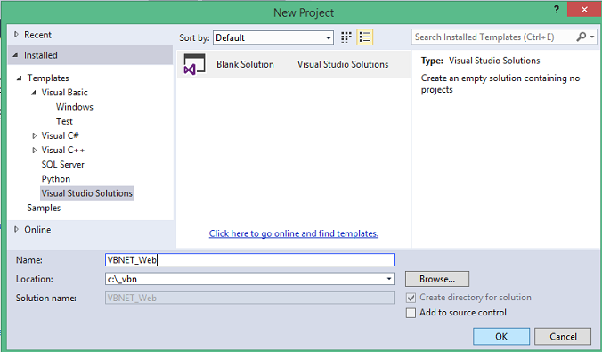This screenshot has height=352, width=602.
Task: Toggle Create directory for solution checkbox
Action: pos(411,298)
